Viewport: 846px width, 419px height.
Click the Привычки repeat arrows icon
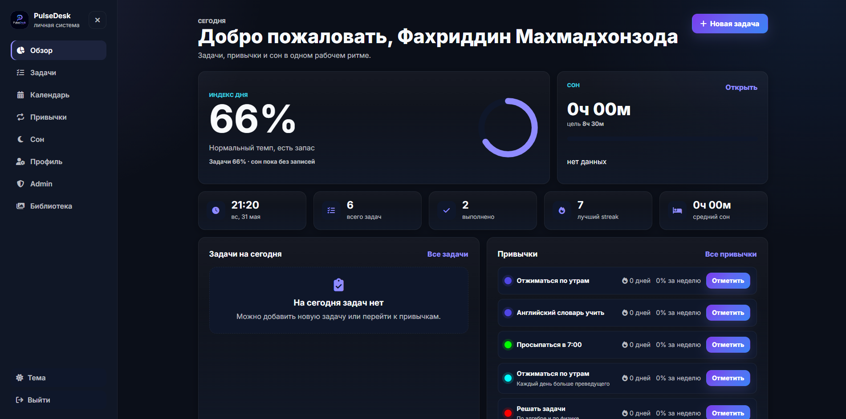[x=20, y=117]
